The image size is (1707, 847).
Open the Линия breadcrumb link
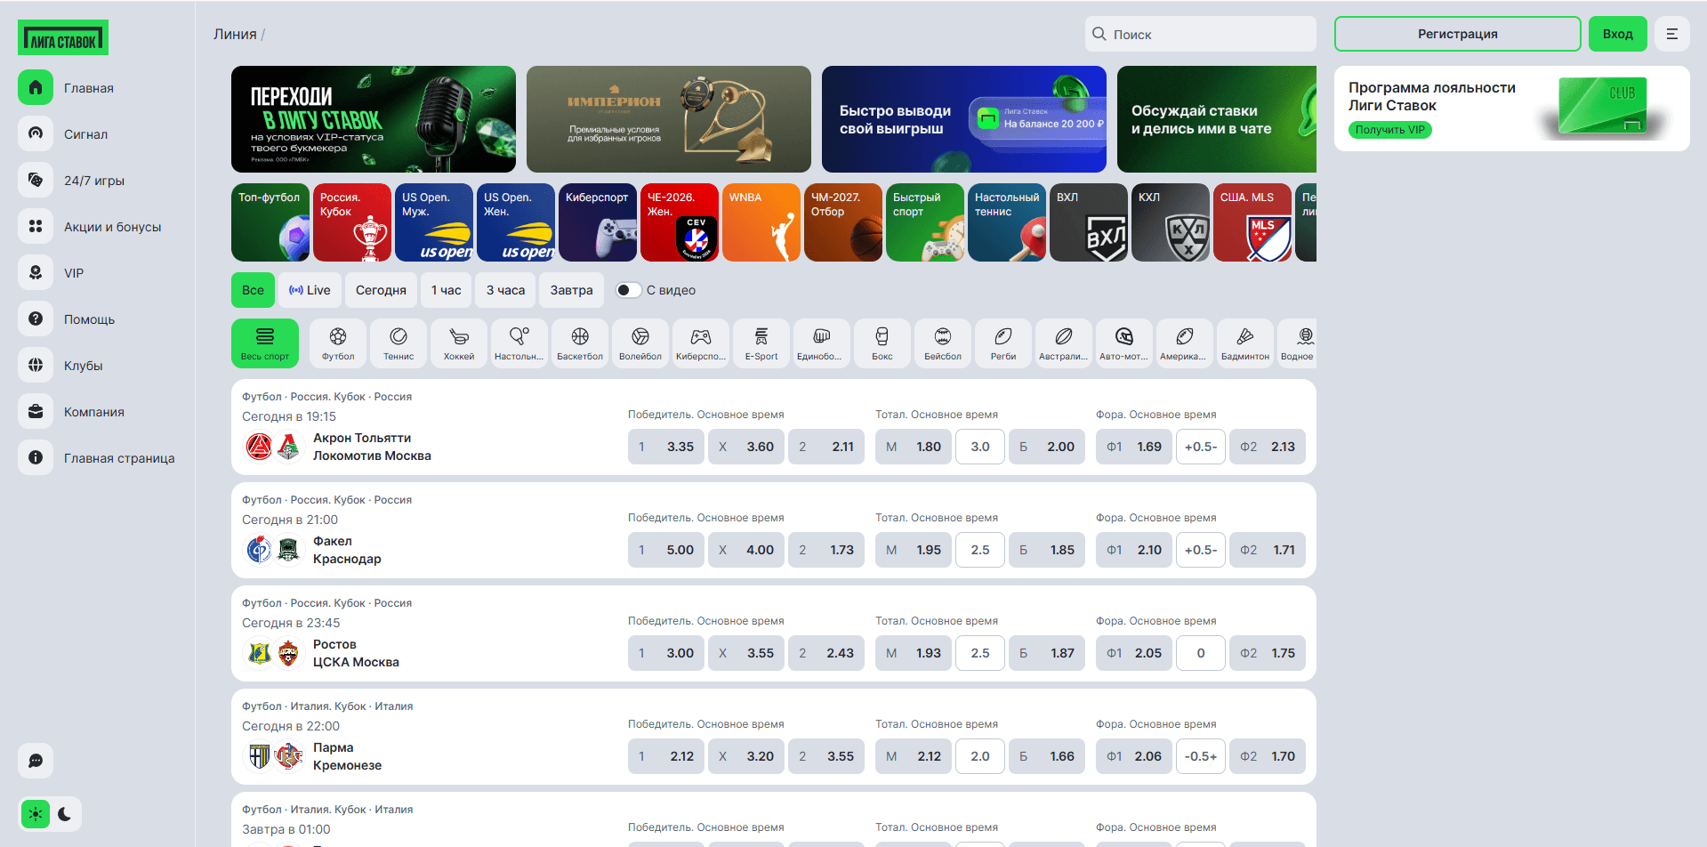235,34
